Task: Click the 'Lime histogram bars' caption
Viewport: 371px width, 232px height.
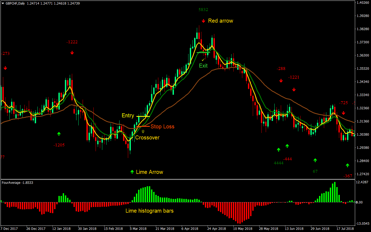Action: 150,211
